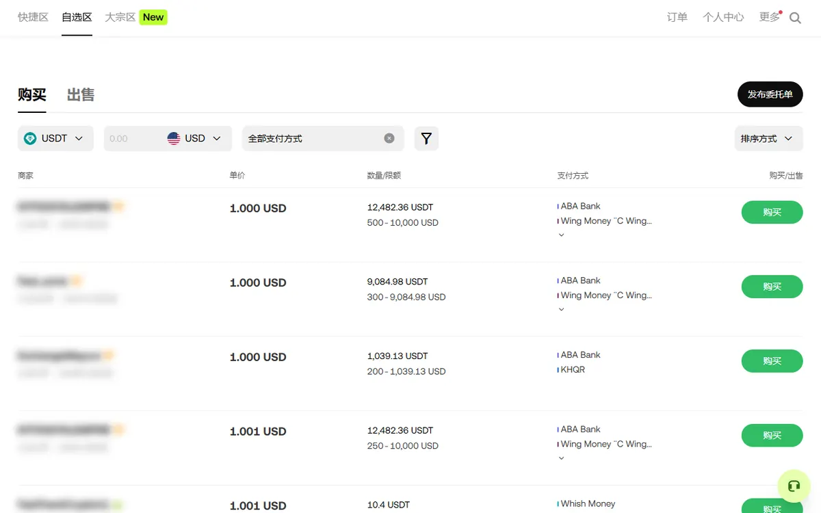
Task: Click the 200 - 1,039.13 USD limit
Action: (406, 371)
